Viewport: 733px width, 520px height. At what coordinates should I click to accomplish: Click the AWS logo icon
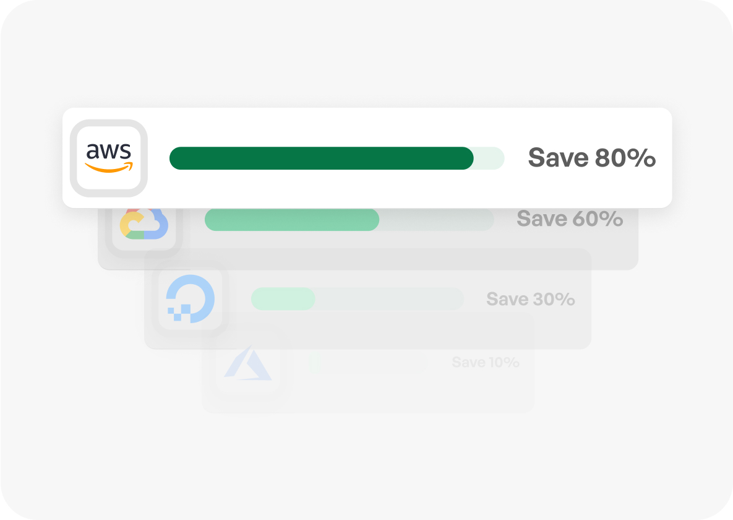click(x=108, y=158)
